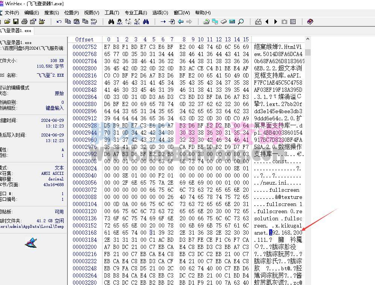Click the Copy Hex Values icon

tap(85, 22)
